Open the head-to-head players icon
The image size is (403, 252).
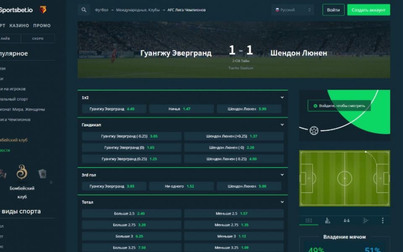346,220
